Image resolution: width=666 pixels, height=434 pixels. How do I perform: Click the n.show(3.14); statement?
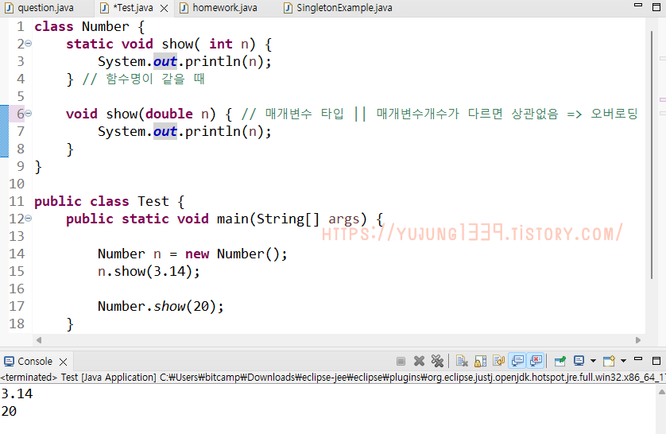point(149,271)
